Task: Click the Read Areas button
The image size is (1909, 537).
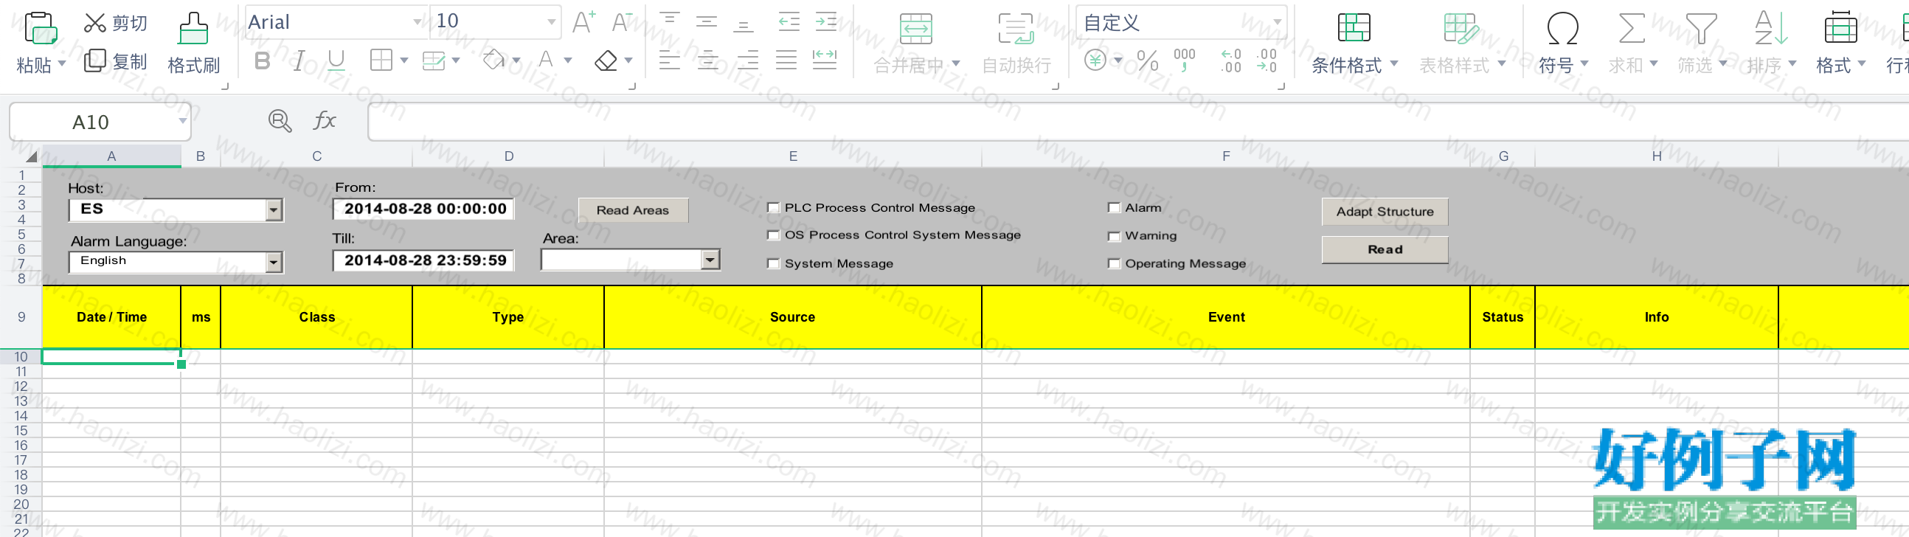Action: (633, 210)
